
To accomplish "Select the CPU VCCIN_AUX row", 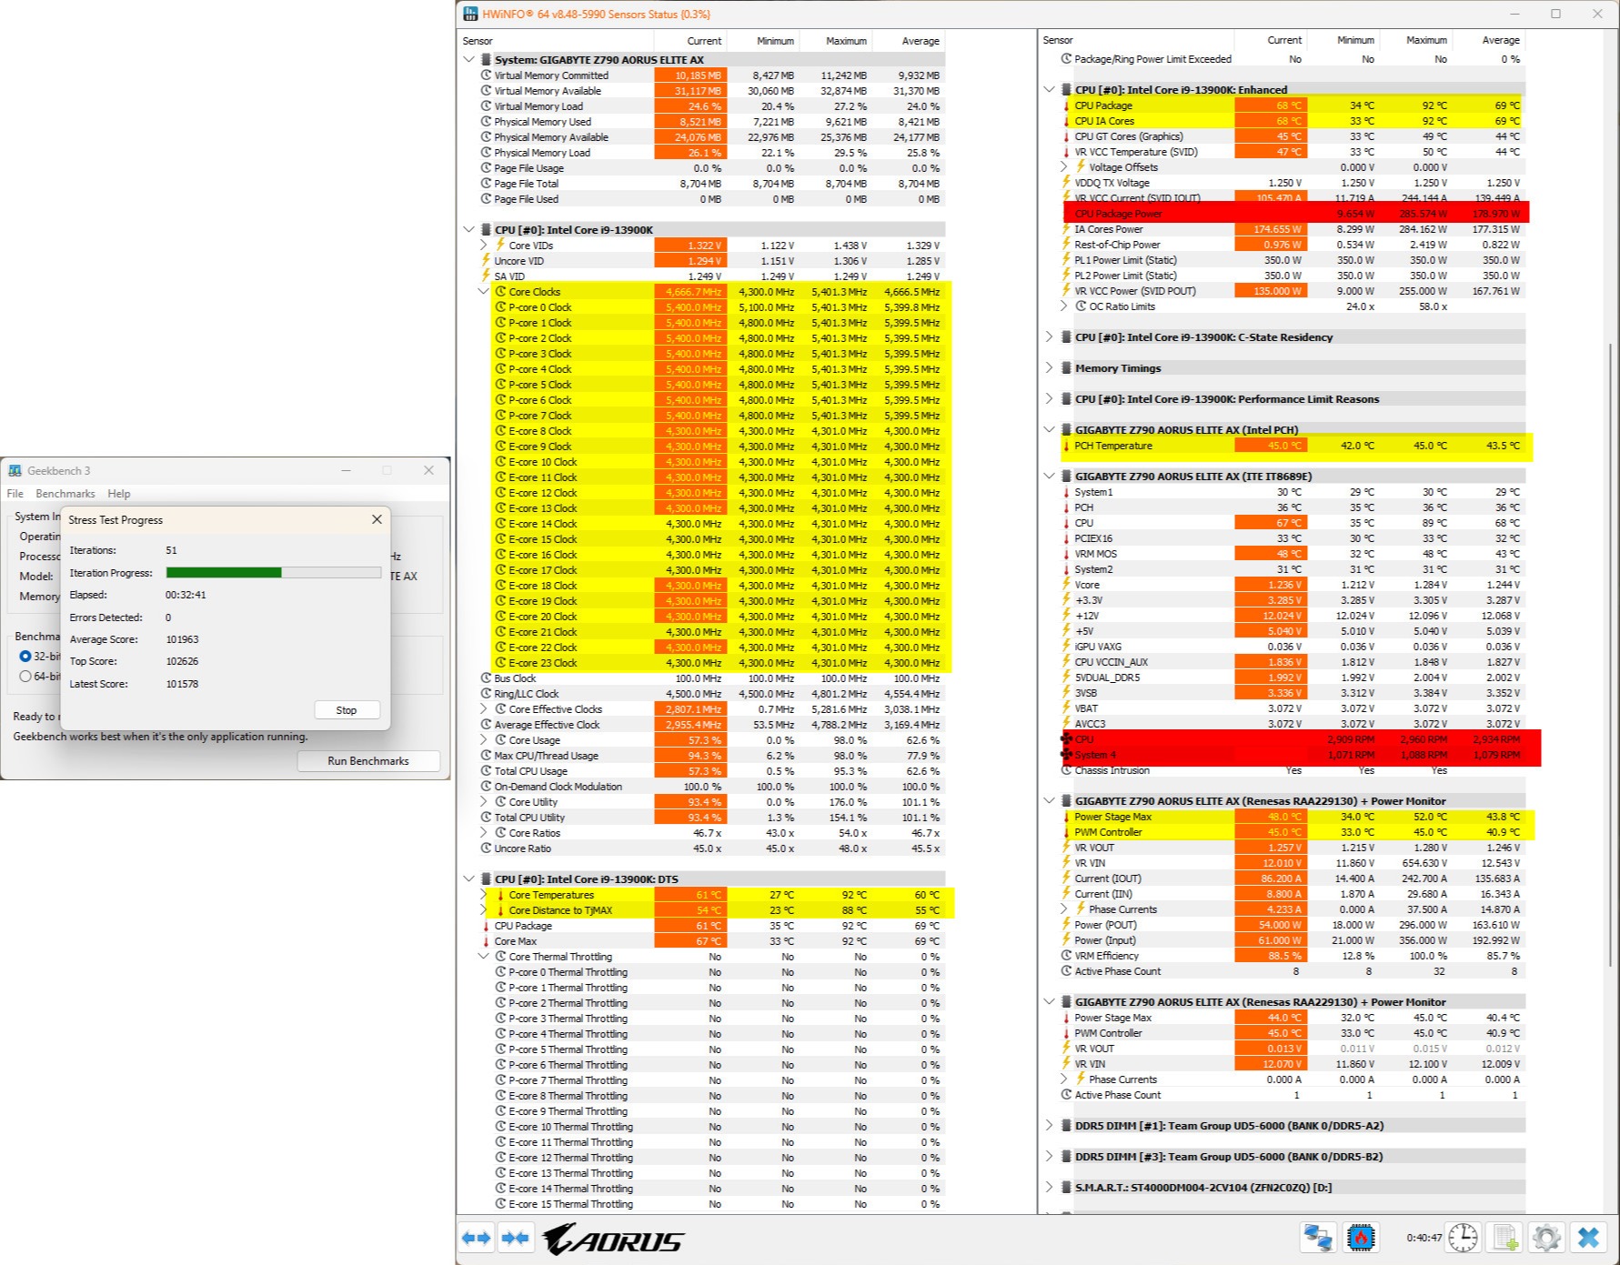I will (1293, 662).
